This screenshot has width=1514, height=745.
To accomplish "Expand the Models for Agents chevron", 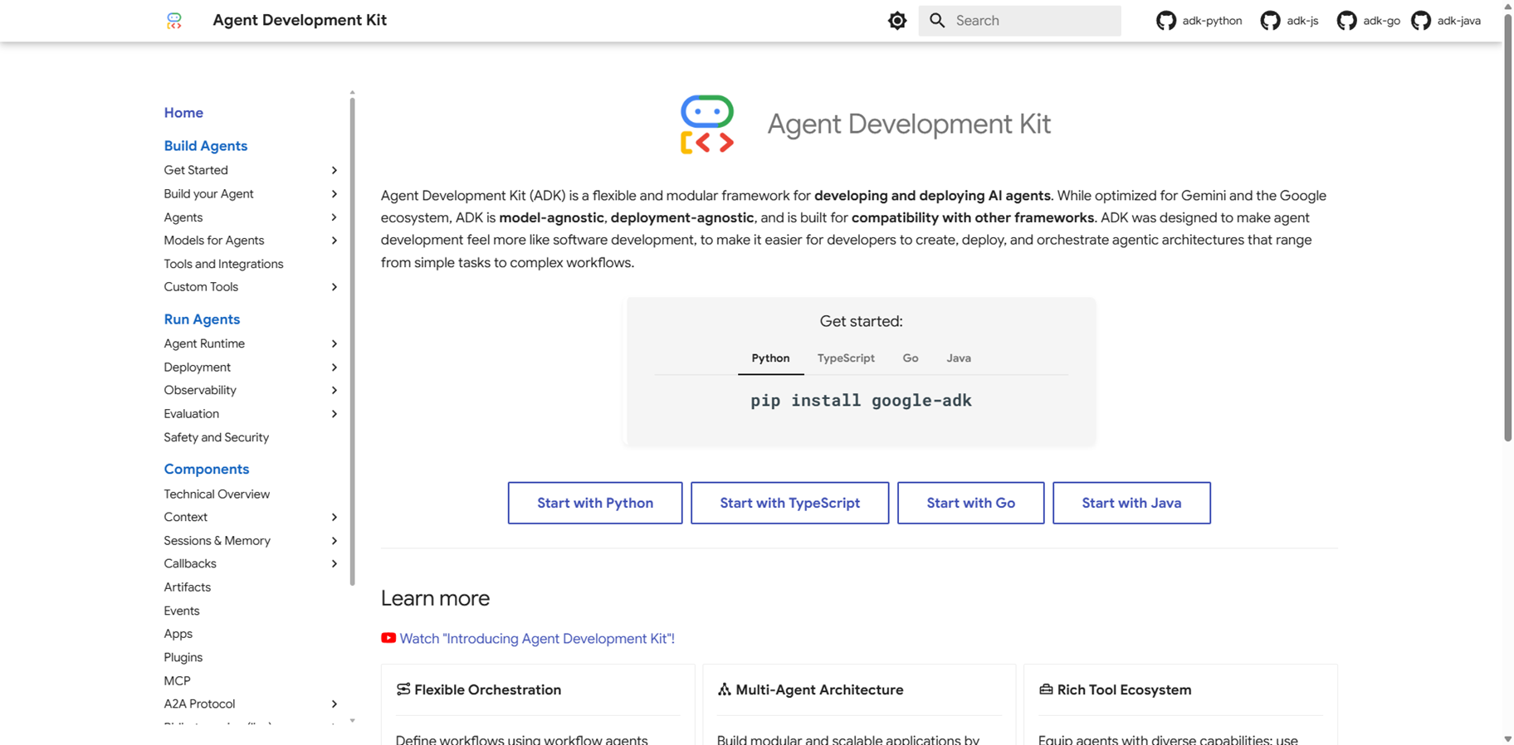I will [x=335, y=241].
